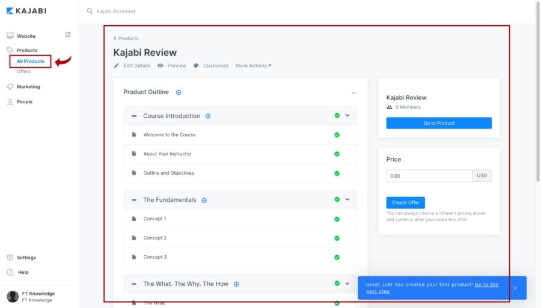Click the search magnifier icon
Image resolution: width=541 pixels, height=308 pixels.
(x=90, y=11)
